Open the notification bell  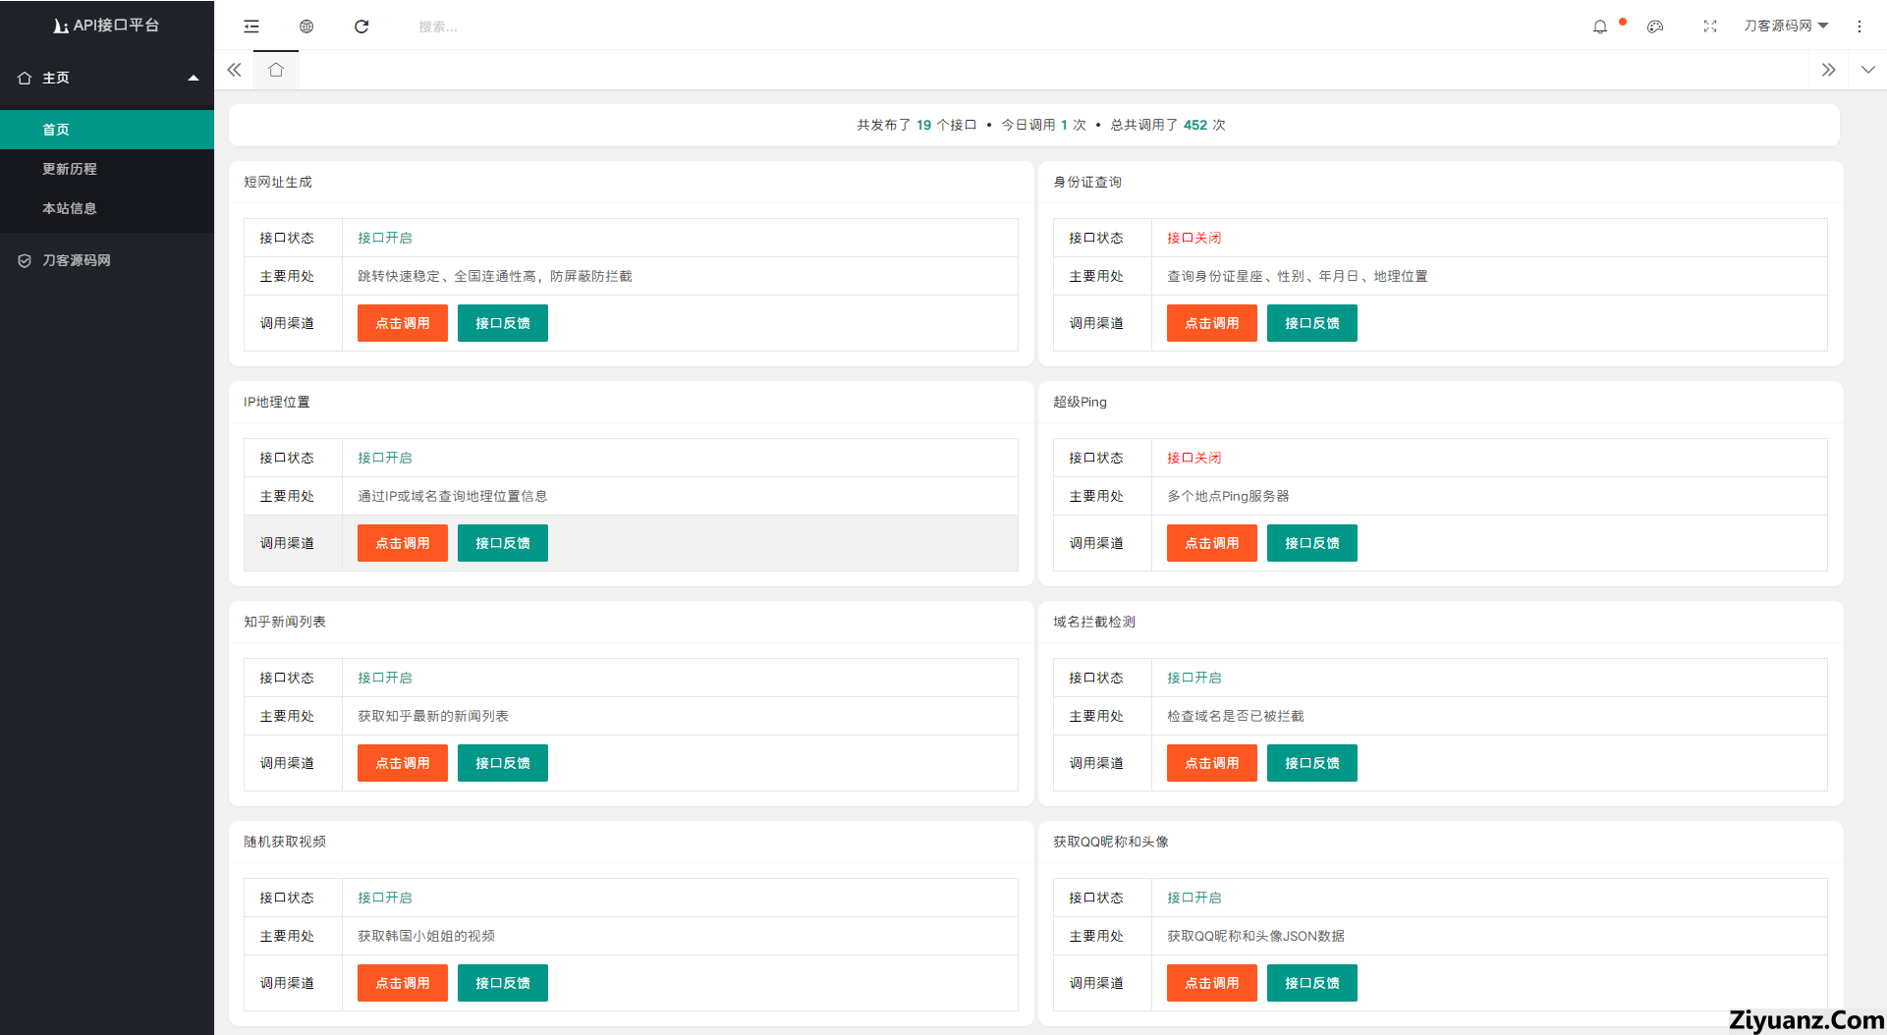pos(1600,27)
